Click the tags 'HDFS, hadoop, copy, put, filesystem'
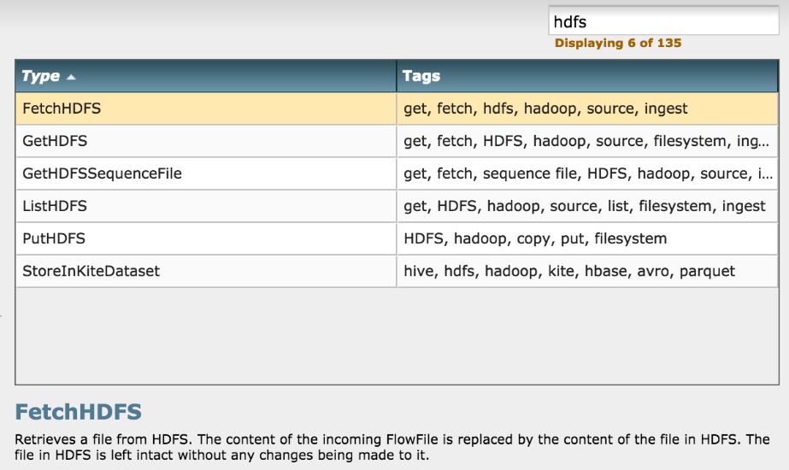Screen dimensions: 789x470 (535, 238)
